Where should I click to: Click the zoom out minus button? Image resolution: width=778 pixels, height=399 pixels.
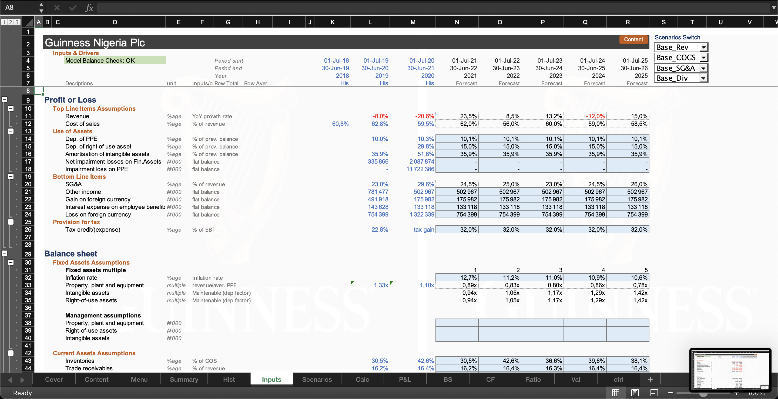pos(670,393)
